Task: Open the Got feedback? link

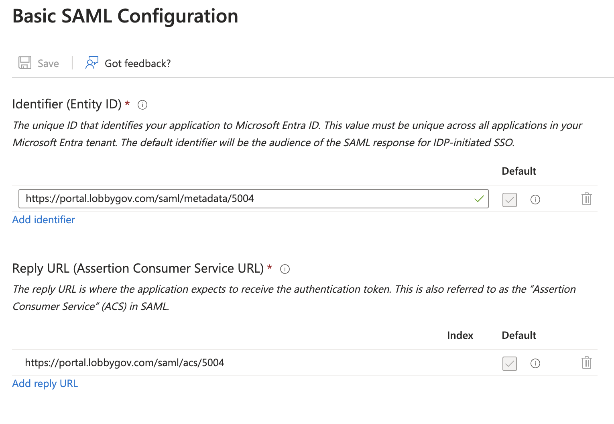Action: coord(138,63)
